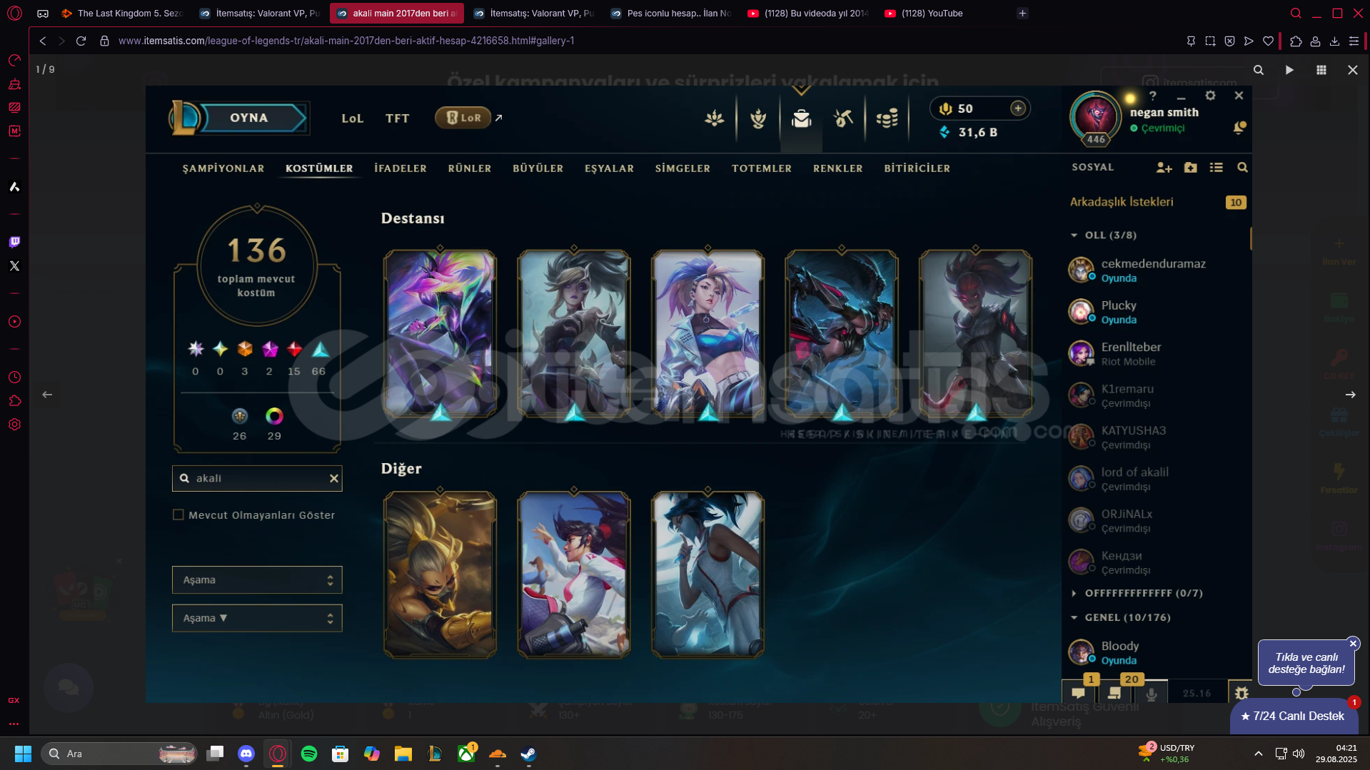Select the first Destansı Akali skin card

click(440, 333)
